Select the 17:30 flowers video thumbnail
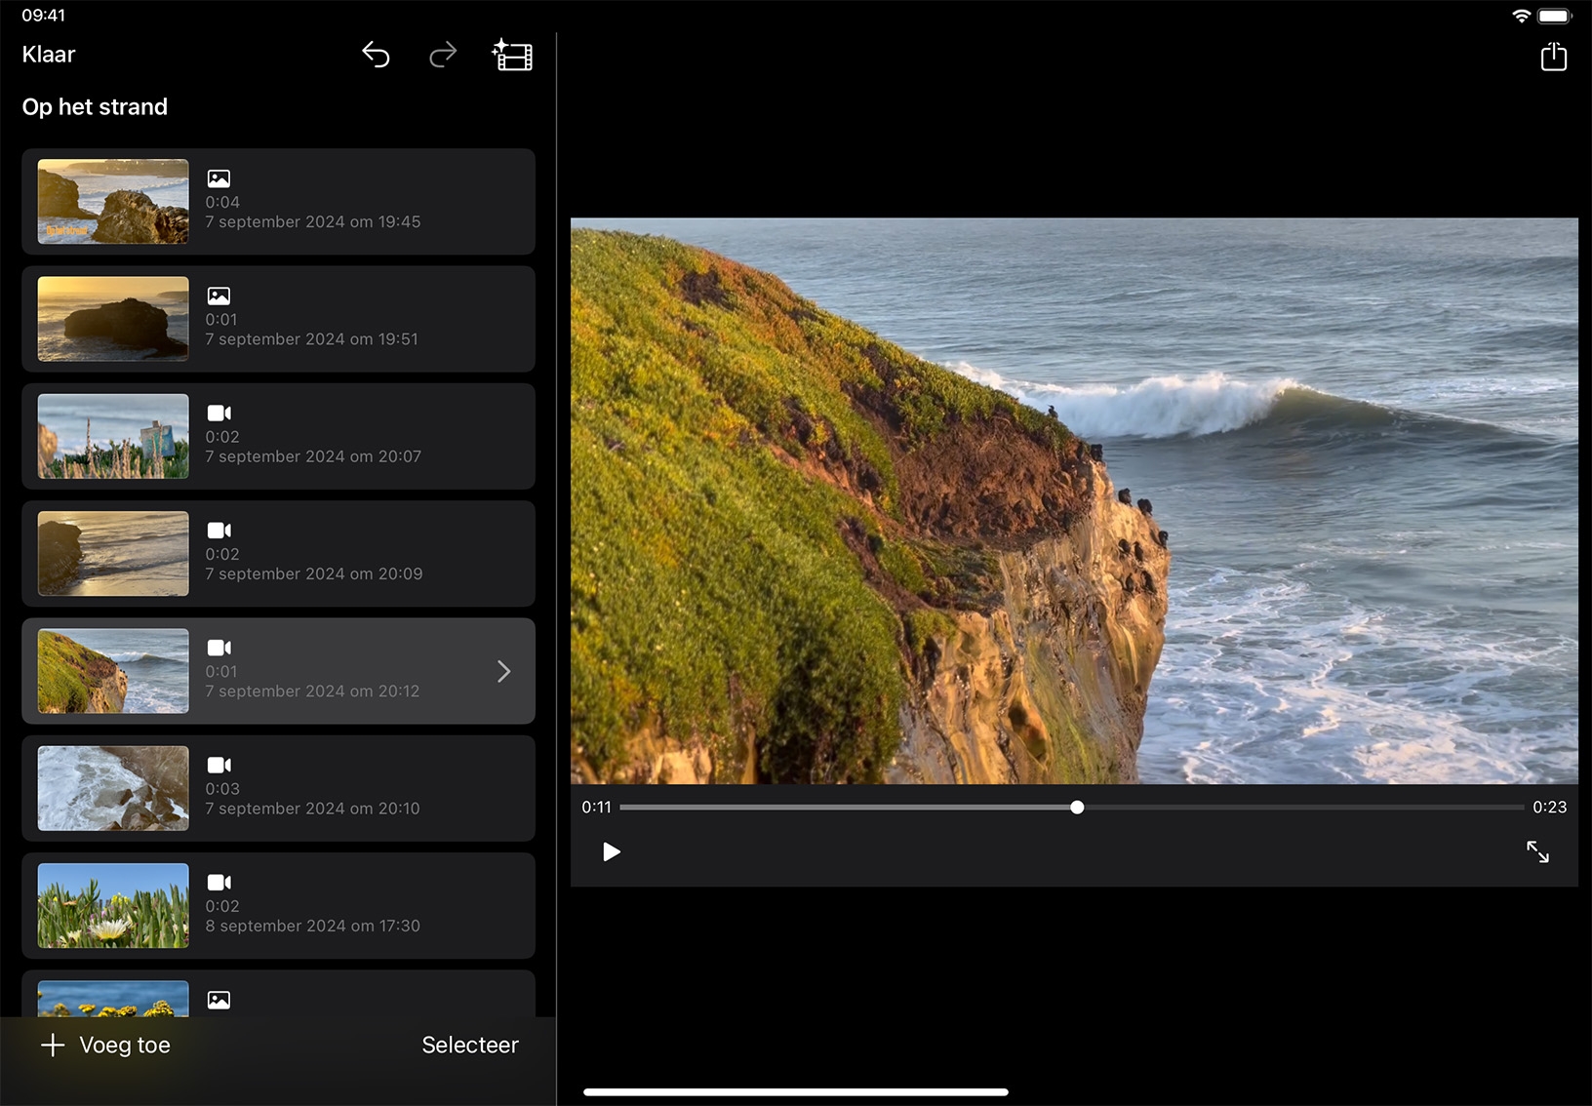The image size is (1592, 1106). (113, 906)
